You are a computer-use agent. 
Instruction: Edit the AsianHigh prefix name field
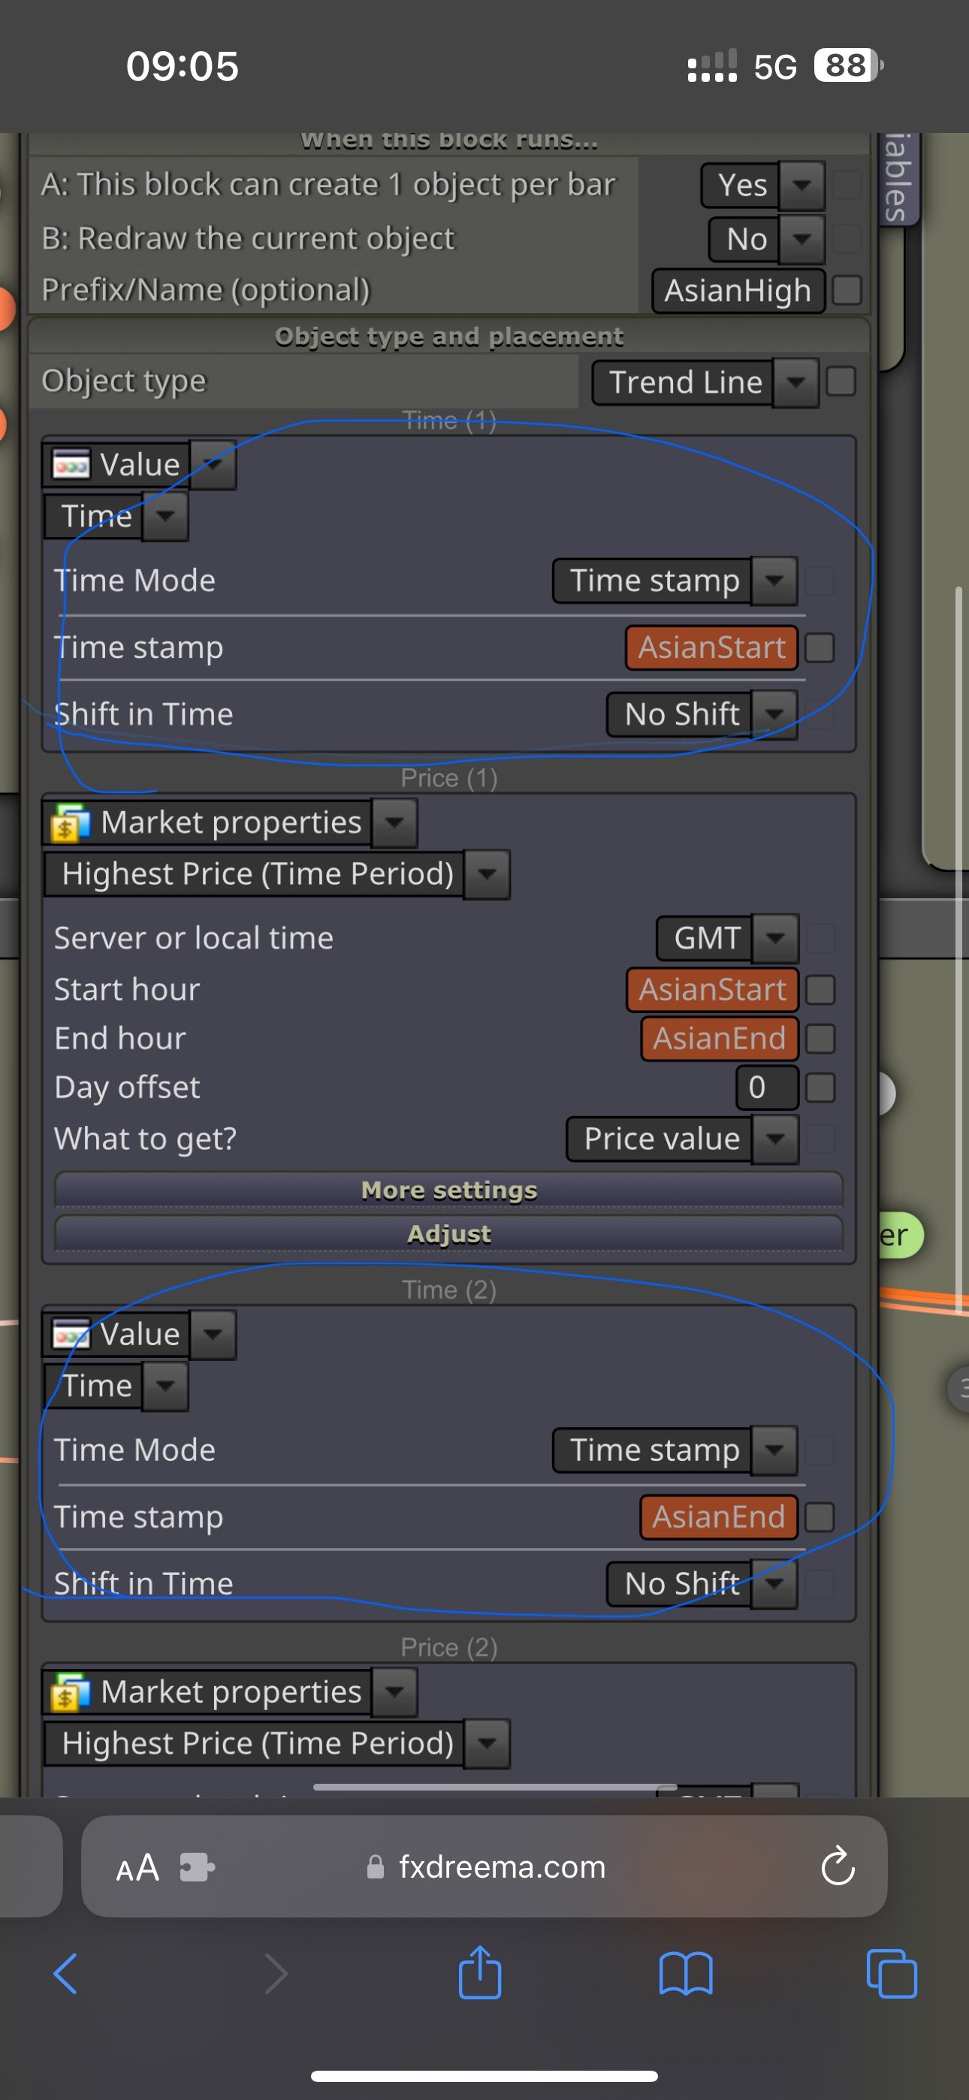click(x=739, y=291)
